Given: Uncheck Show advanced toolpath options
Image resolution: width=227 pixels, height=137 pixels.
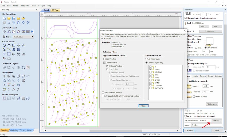Looking at the screenshot, I should click(186, 18).
